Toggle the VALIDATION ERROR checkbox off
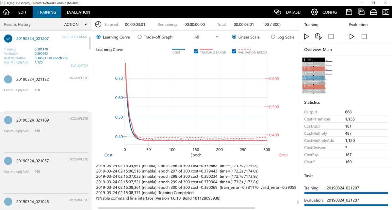Image resolution: width=392 pixels, height=210 pixels. click(x=233, y=51)
